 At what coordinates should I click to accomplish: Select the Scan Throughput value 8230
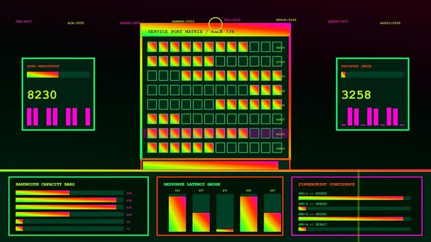(42, 95)
